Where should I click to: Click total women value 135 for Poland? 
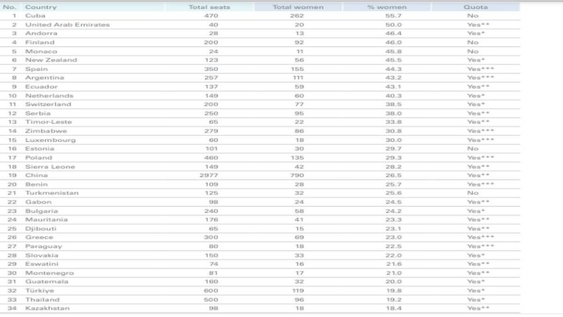(297, 157)
